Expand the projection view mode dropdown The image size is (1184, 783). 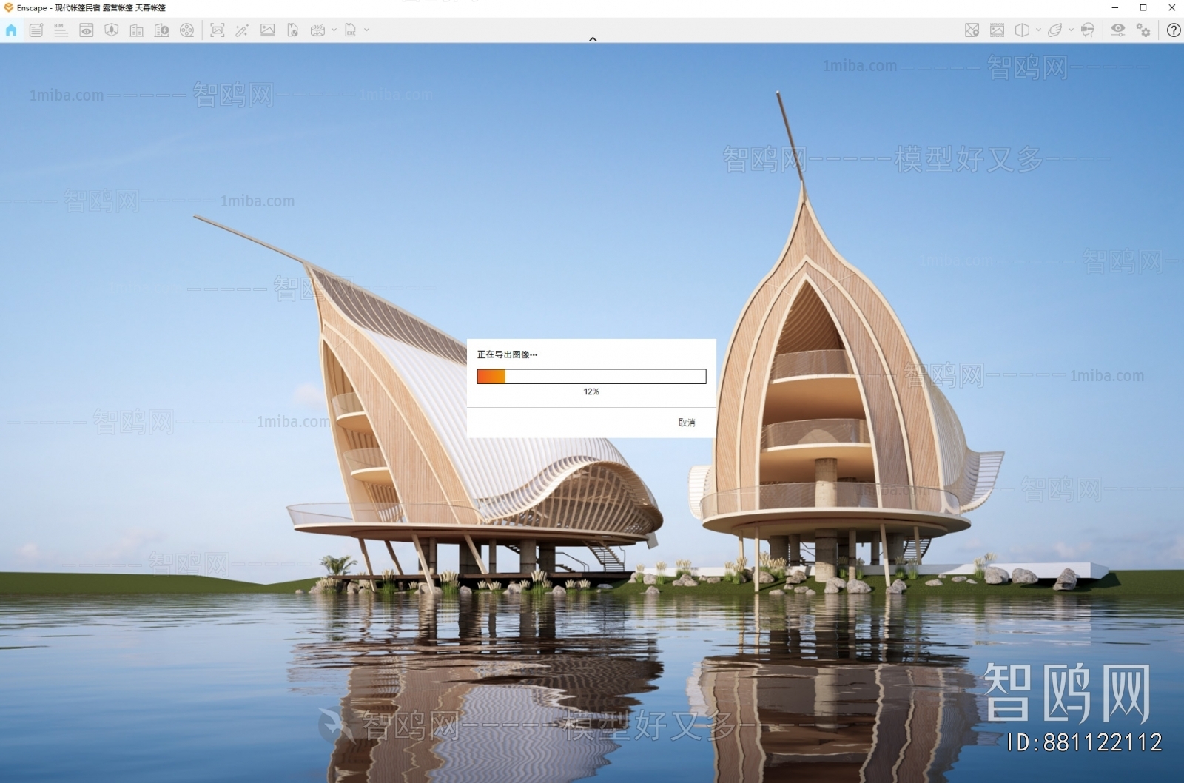click(1038, 30)
